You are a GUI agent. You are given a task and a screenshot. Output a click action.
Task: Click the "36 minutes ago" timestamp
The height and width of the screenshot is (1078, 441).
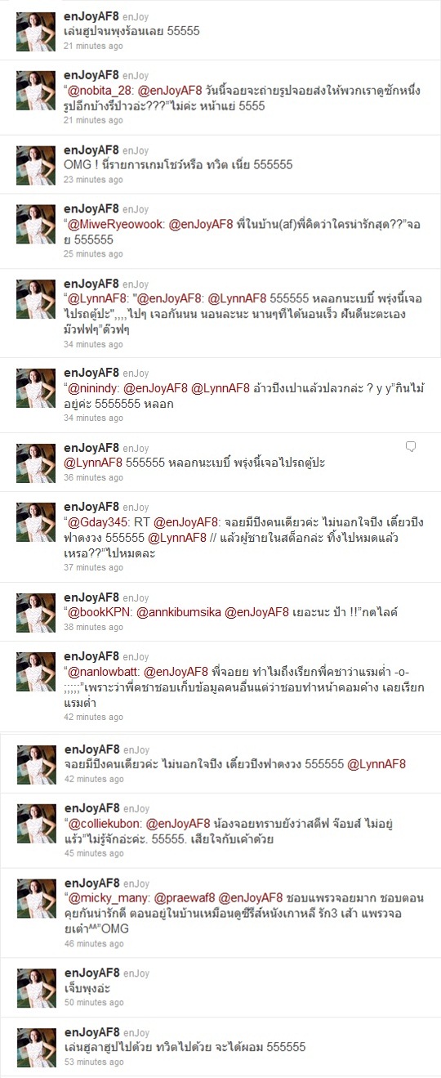93,477
